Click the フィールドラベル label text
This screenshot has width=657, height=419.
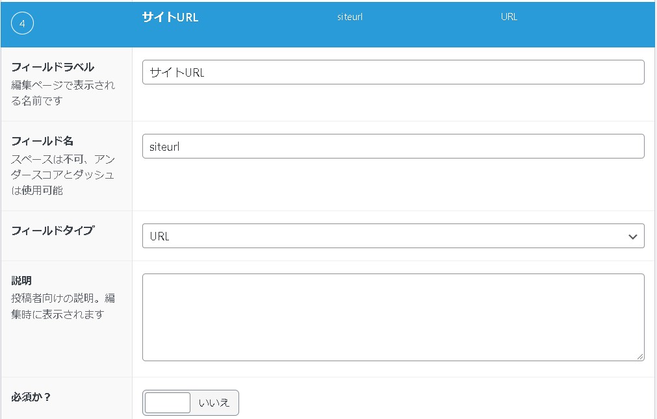53,67
